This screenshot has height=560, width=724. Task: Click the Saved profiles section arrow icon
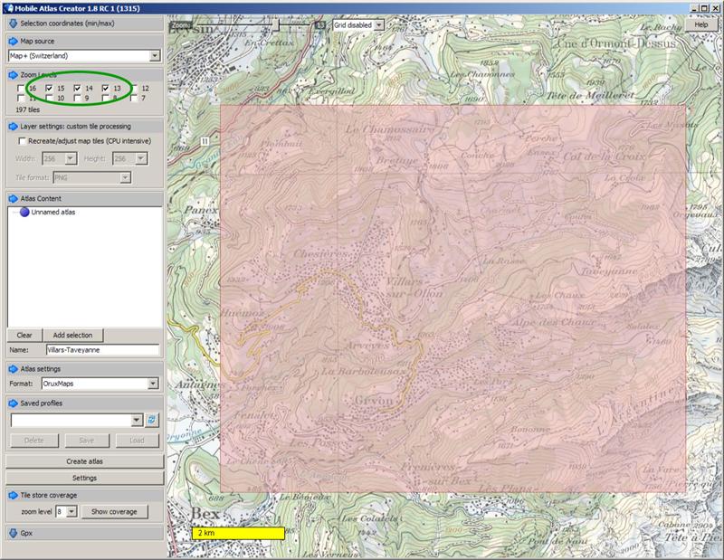(x=13, y=403)
